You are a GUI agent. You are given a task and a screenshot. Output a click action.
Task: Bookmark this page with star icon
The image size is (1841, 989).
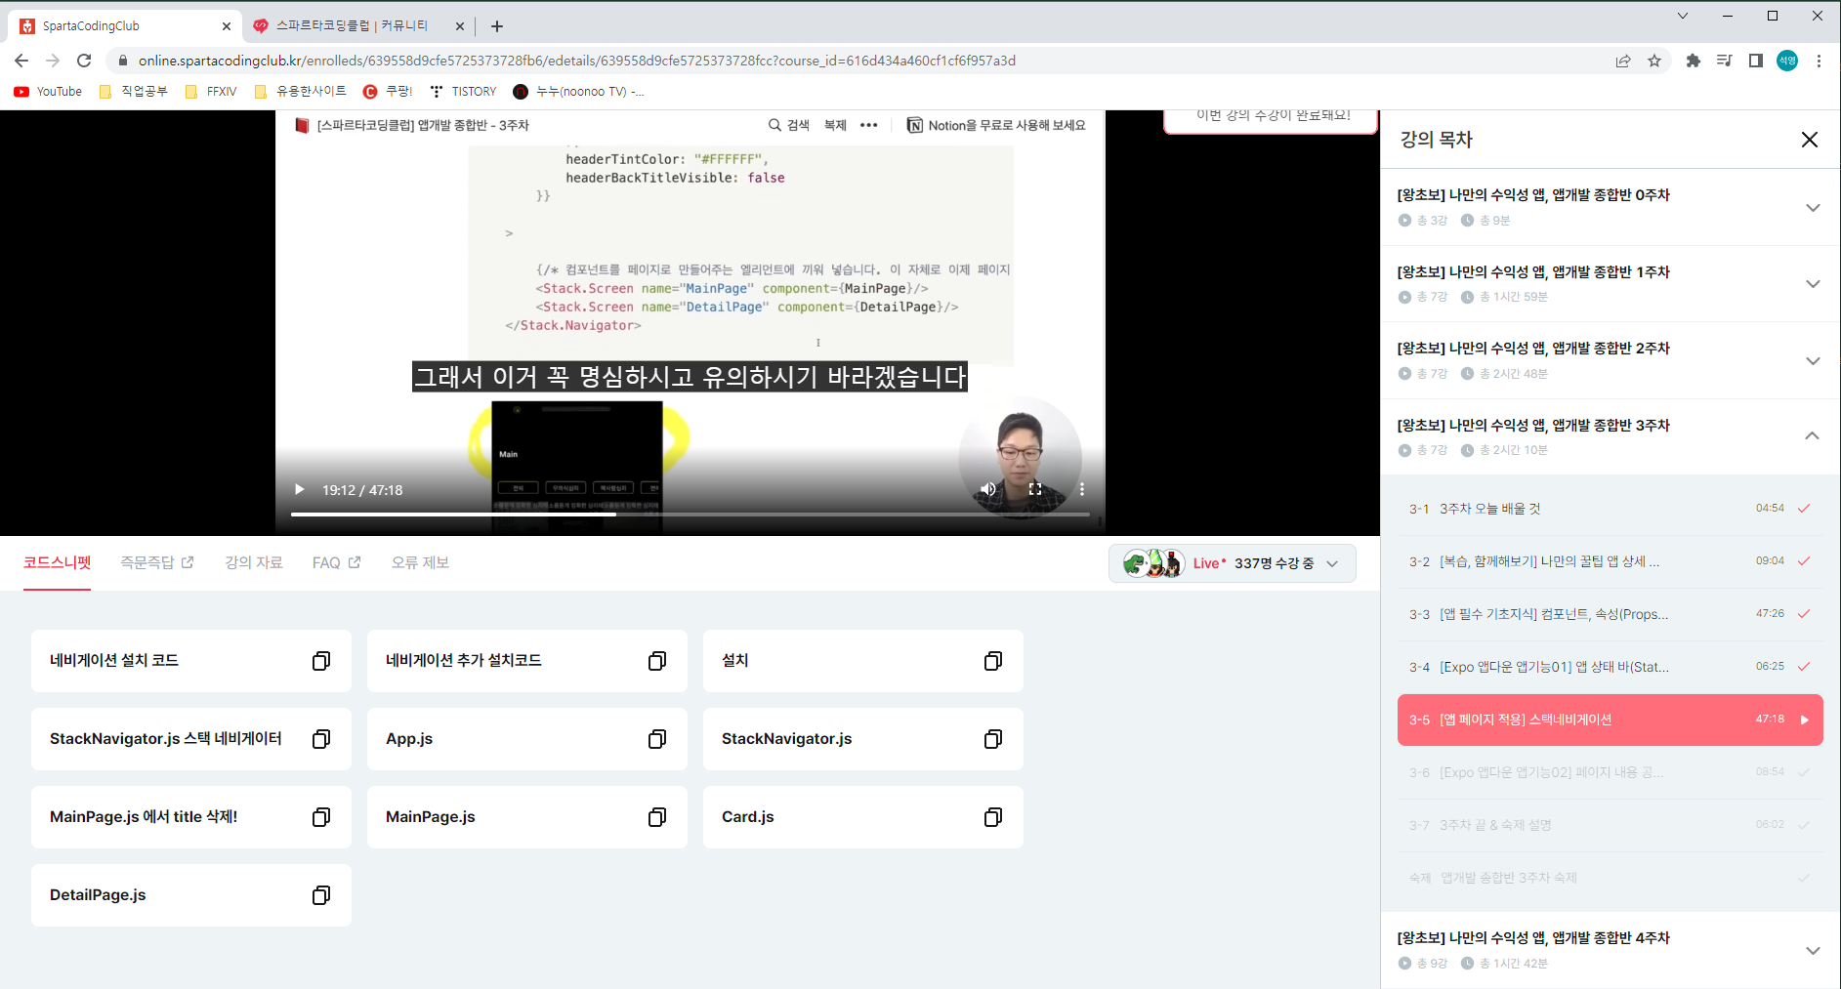1654,61
